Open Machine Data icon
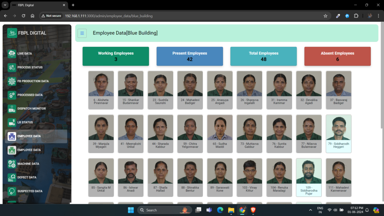Screen dimensions: 384x216 pos(12,163)
